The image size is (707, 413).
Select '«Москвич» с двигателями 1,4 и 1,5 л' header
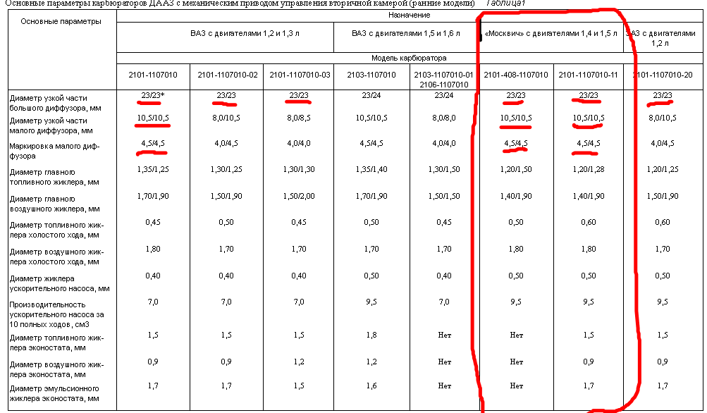(x=551, y=33)
